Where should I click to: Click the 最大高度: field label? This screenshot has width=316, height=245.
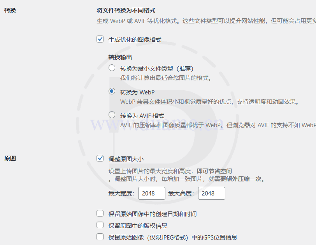click(181, 193)
